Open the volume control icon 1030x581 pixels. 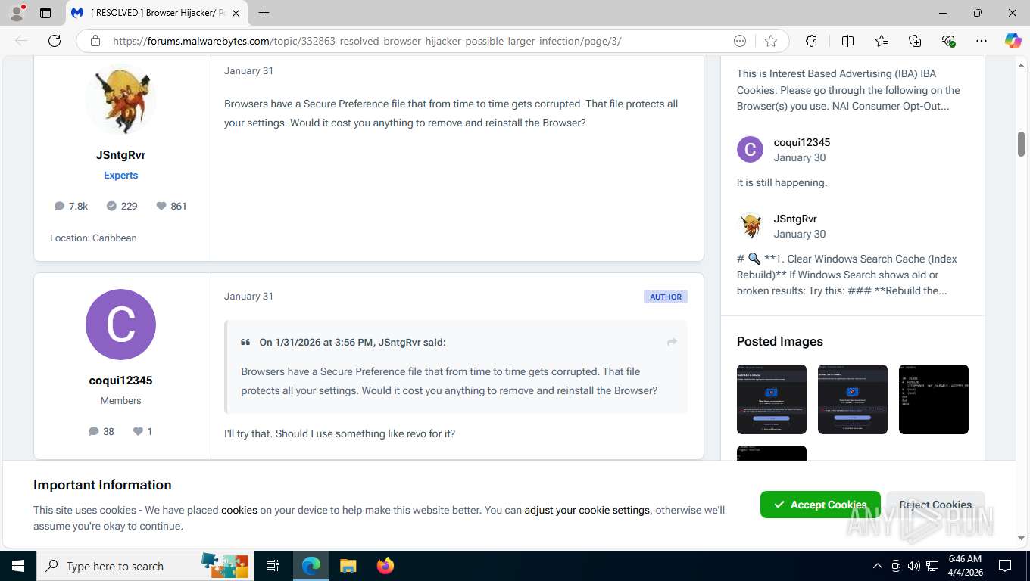tap(913, 566)
